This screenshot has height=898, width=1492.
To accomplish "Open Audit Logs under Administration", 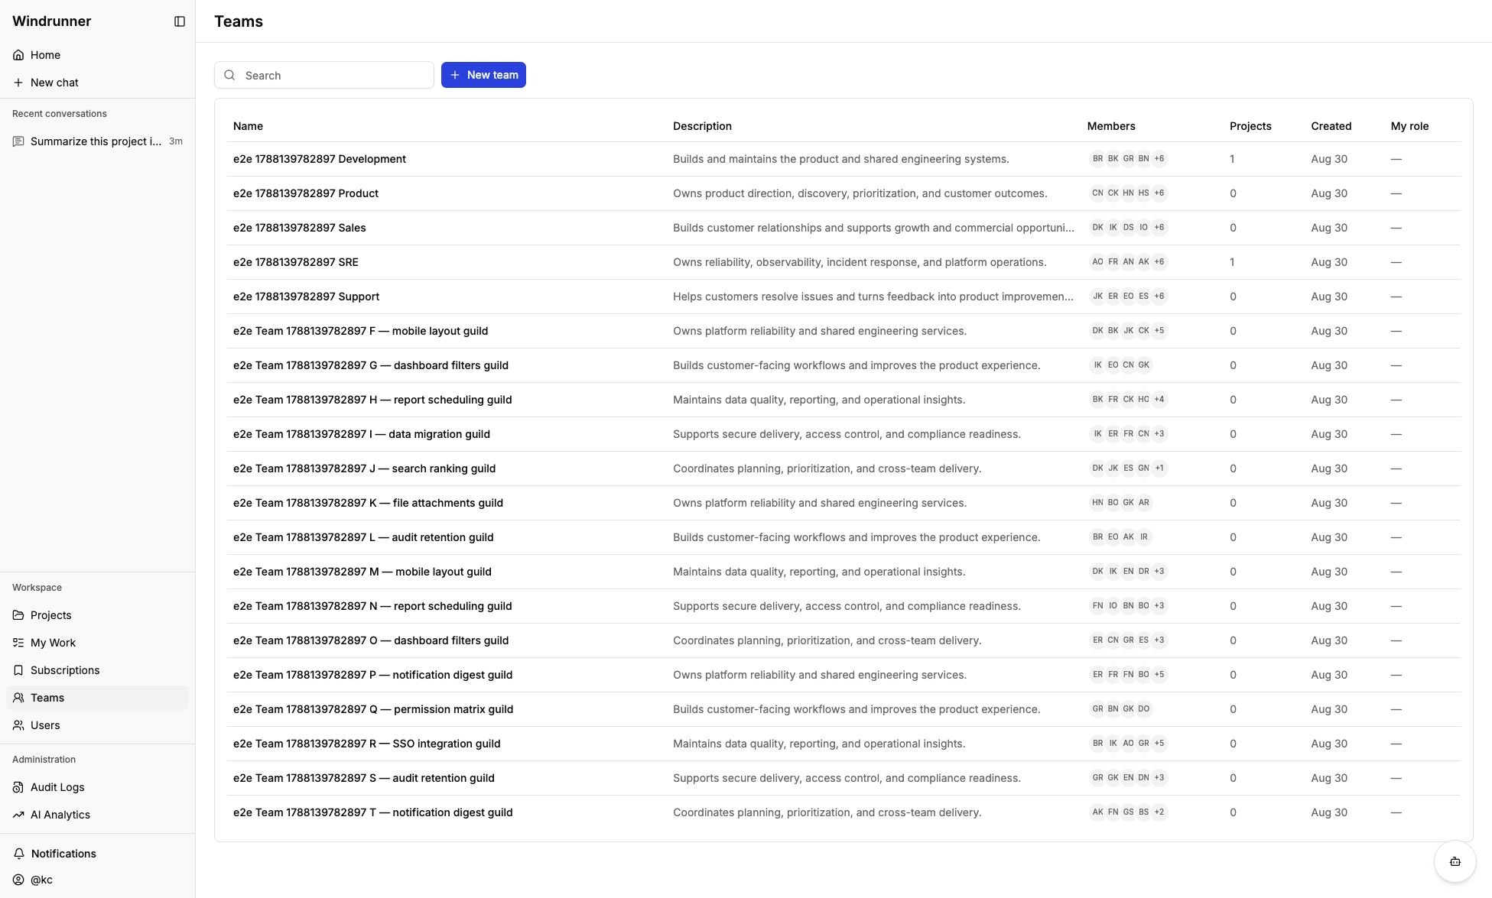I will (x=97, y=787).
